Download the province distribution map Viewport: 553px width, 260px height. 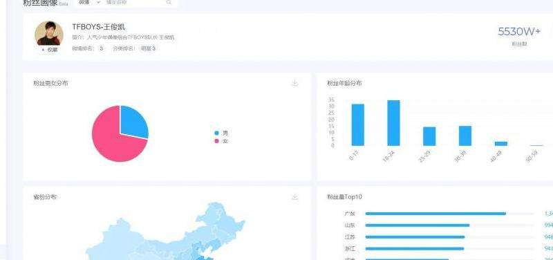295,197
